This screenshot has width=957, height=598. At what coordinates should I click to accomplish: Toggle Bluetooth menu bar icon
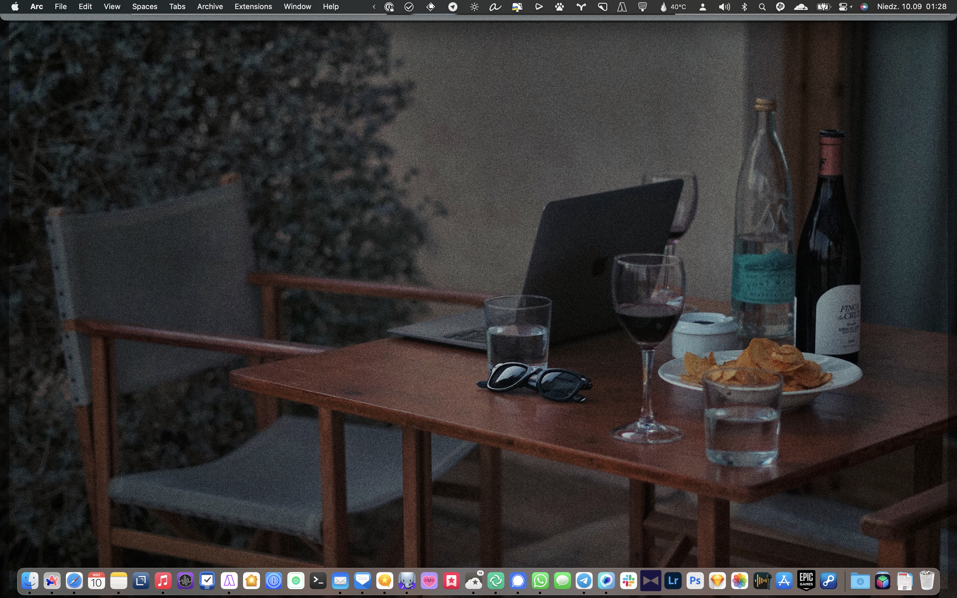coord(744,7)
